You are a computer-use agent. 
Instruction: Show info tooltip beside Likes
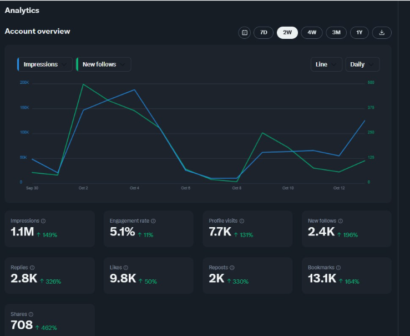[126, 268]
